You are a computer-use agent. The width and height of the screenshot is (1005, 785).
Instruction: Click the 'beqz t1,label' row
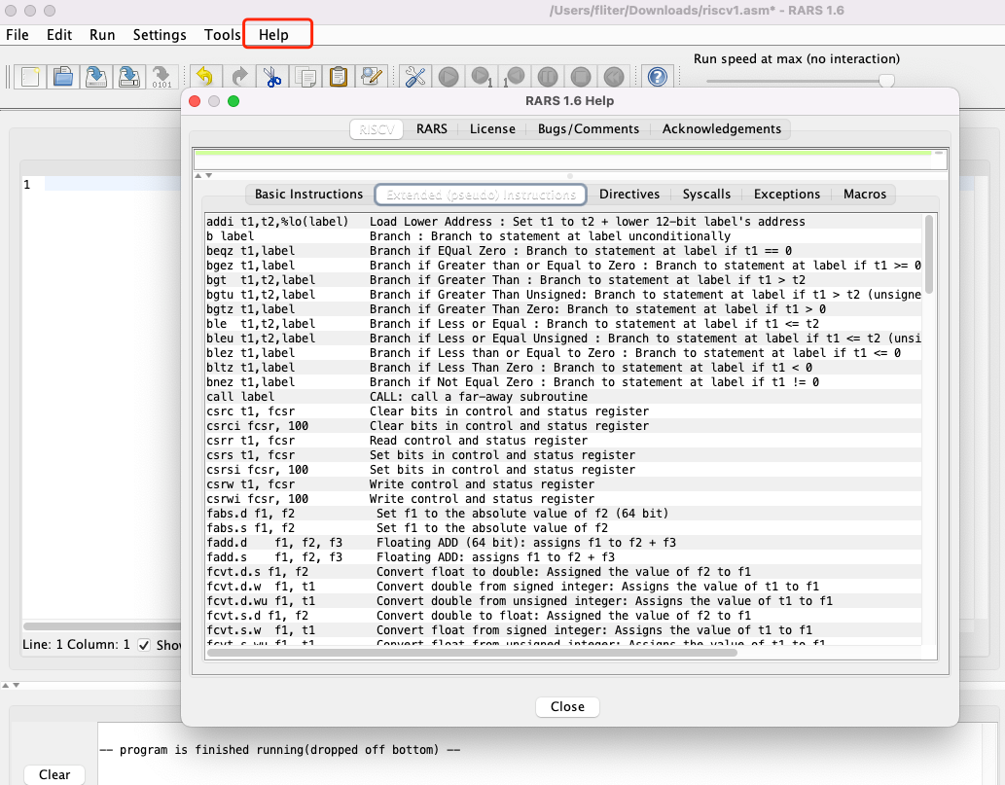(563, 251)
